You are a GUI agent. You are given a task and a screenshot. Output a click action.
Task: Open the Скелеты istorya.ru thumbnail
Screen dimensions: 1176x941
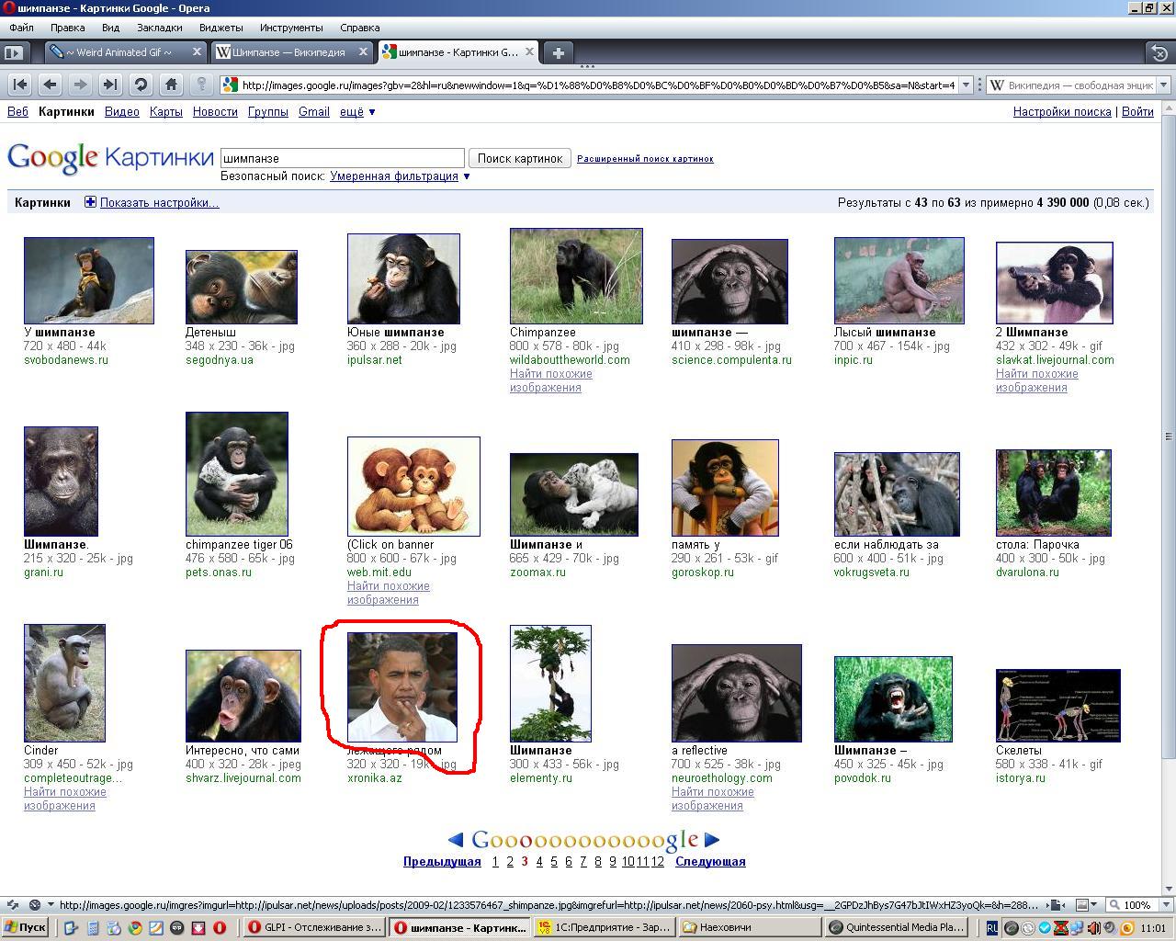pos(1058,706)
